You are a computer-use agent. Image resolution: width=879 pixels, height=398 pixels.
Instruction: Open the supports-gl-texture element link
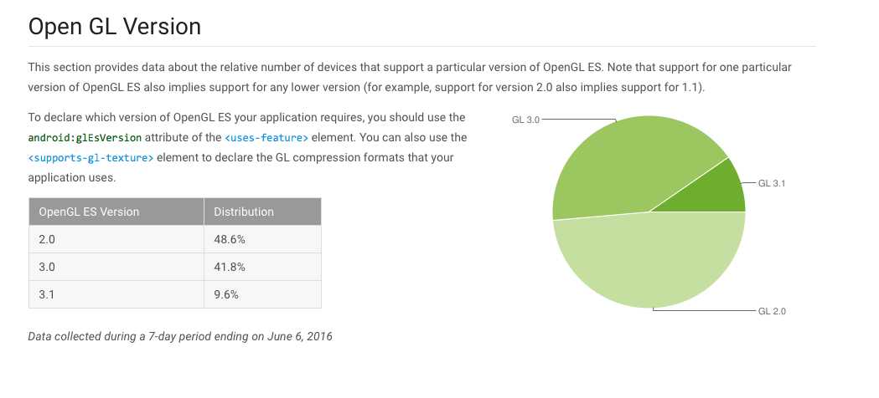pyautogui.click(x=90, y=158)
